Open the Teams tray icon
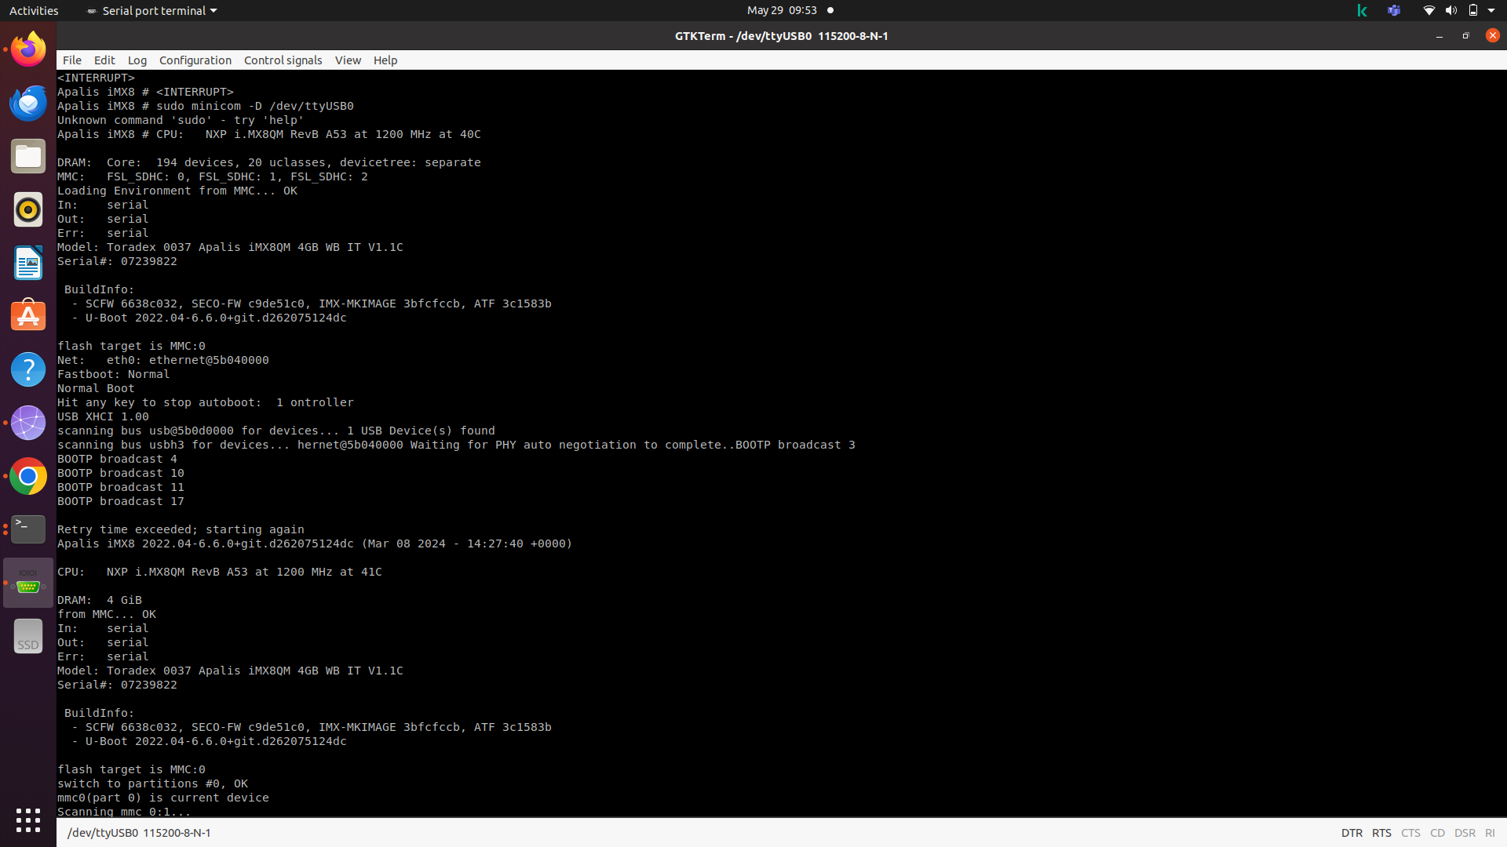This screenshot has width=1507, height=847. 1394,10
